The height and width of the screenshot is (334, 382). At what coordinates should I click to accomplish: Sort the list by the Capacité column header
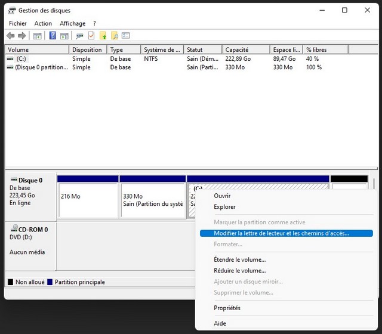[236, 50]
